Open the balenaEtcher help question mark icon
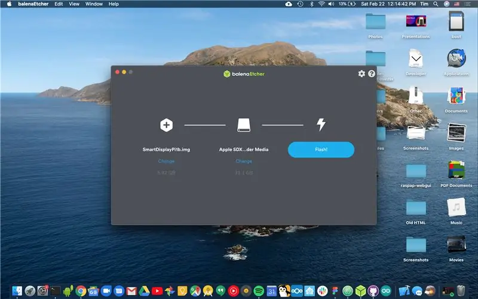 371,74
